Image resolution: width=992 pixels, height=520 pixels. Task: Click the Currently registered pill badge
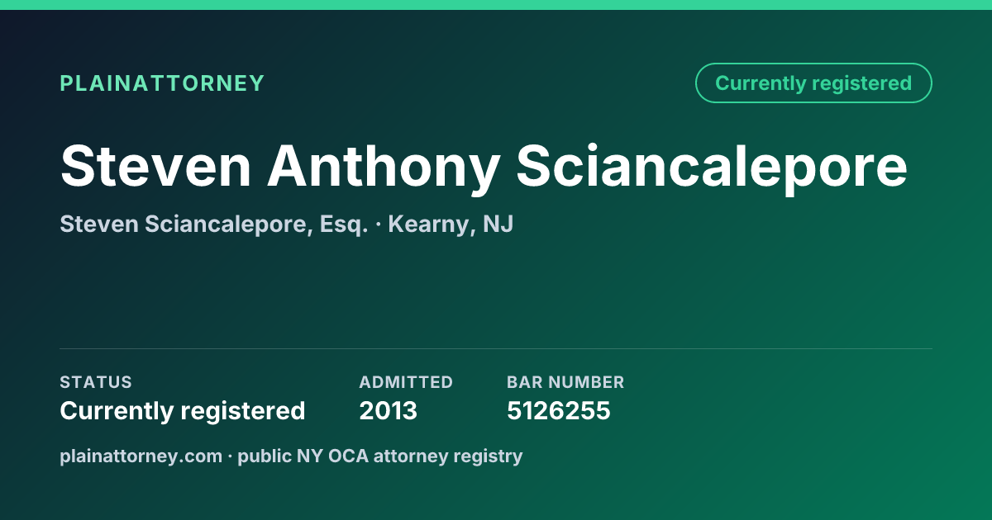click(813, 83)
